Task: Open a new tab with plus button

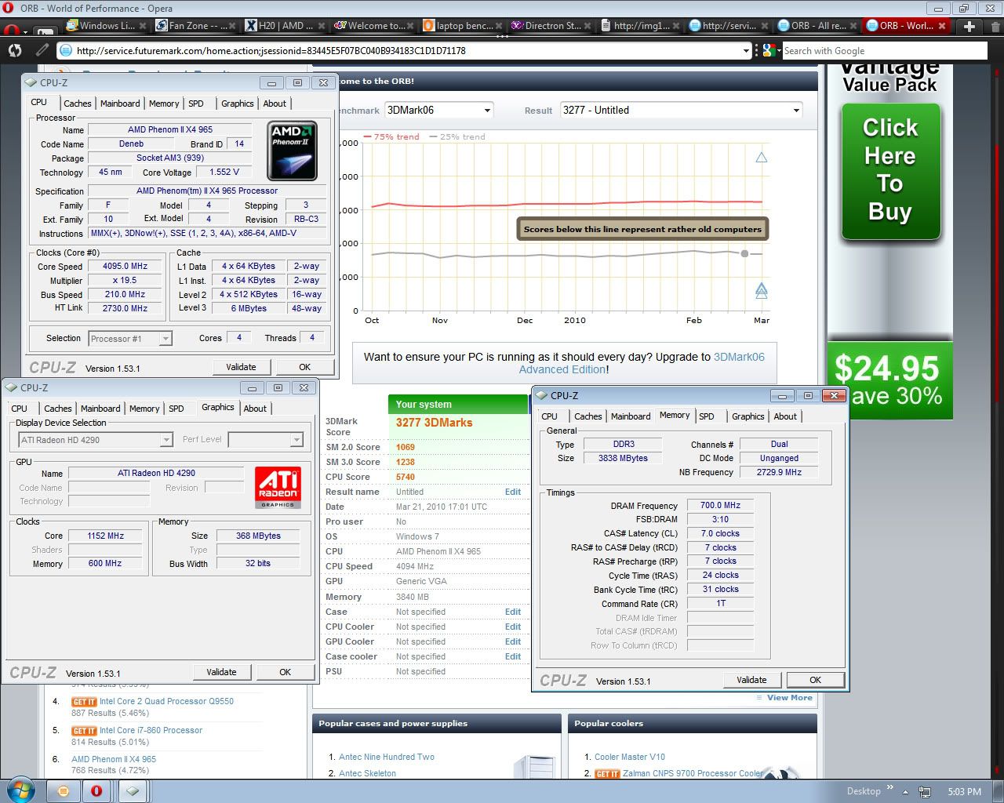Action: point(969,26)
